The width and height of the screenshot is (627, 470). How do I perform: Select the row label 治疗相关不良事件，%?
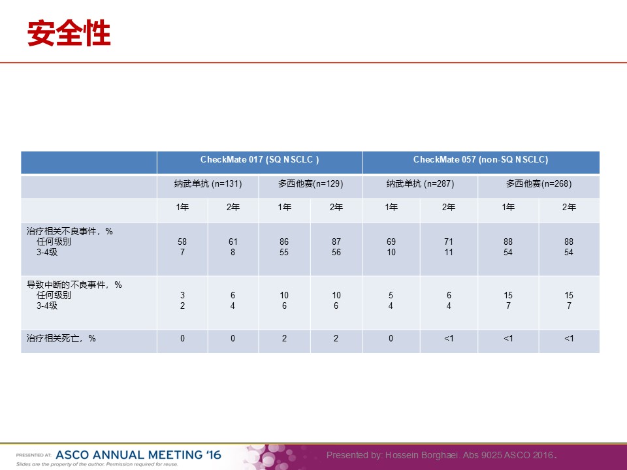(70, 231)
